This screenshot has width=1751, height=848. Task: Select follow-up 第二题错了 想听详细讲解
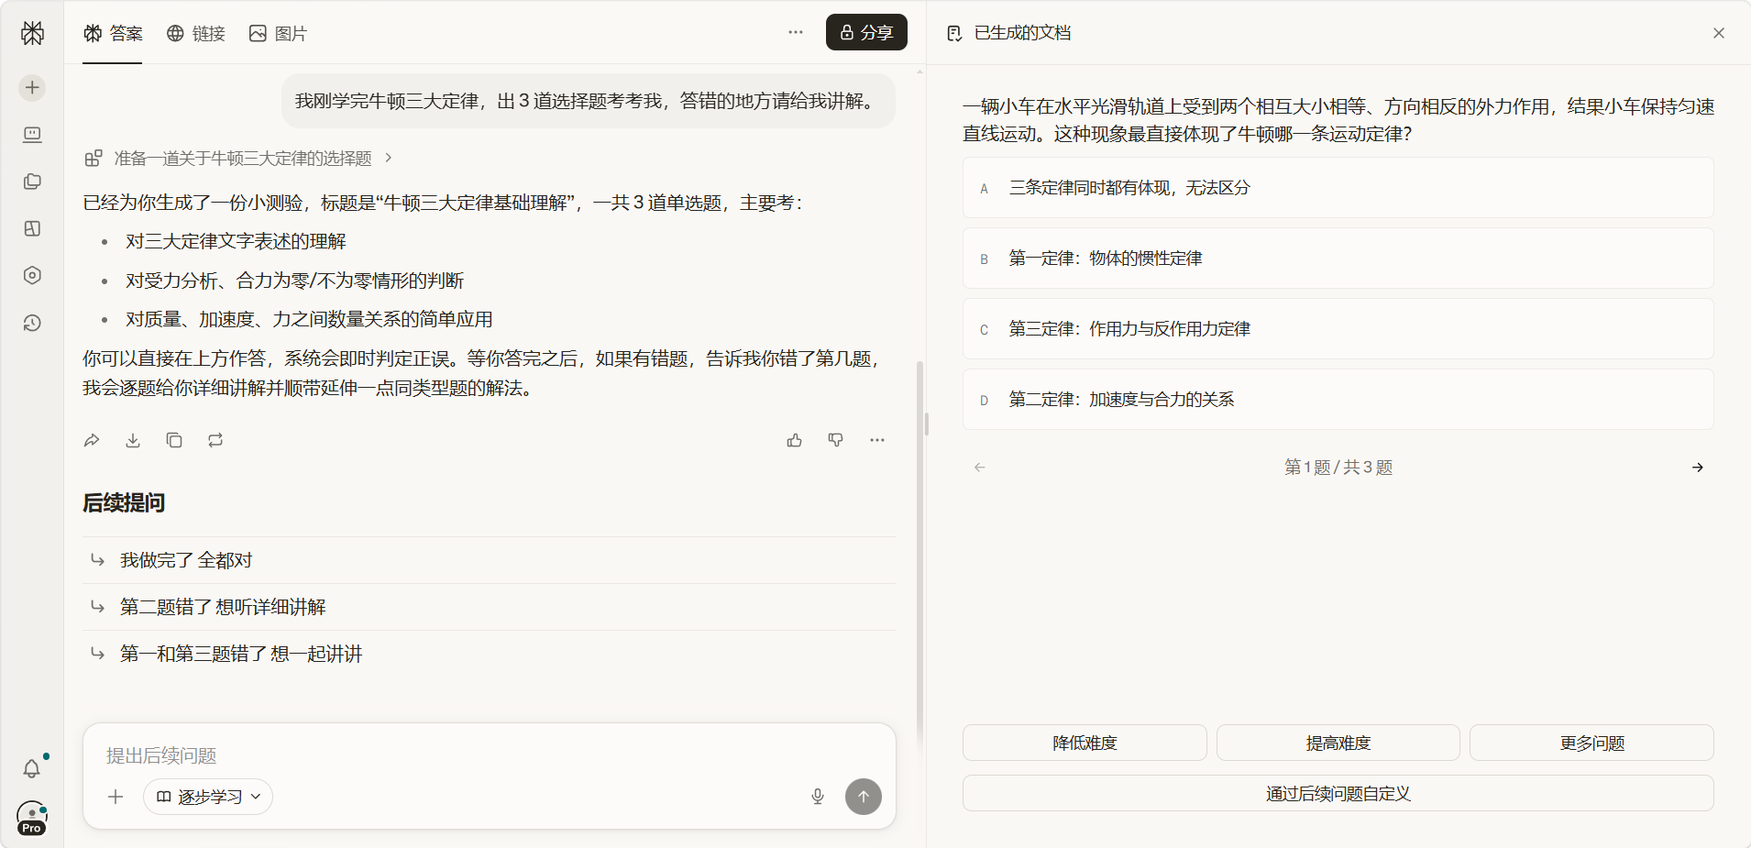click(489, 607)
